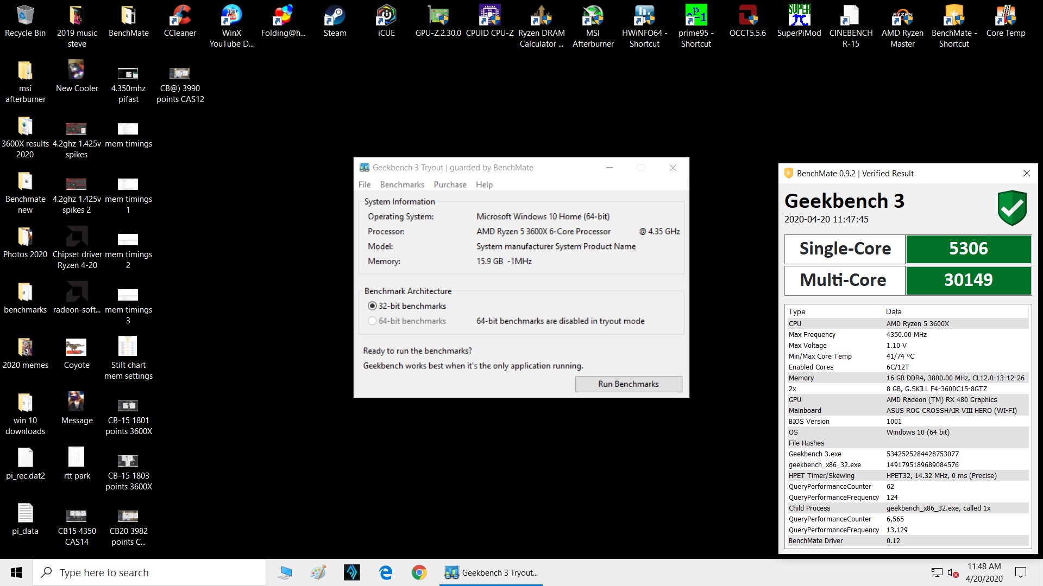Open the pi_rec.dat2 file

25,463
